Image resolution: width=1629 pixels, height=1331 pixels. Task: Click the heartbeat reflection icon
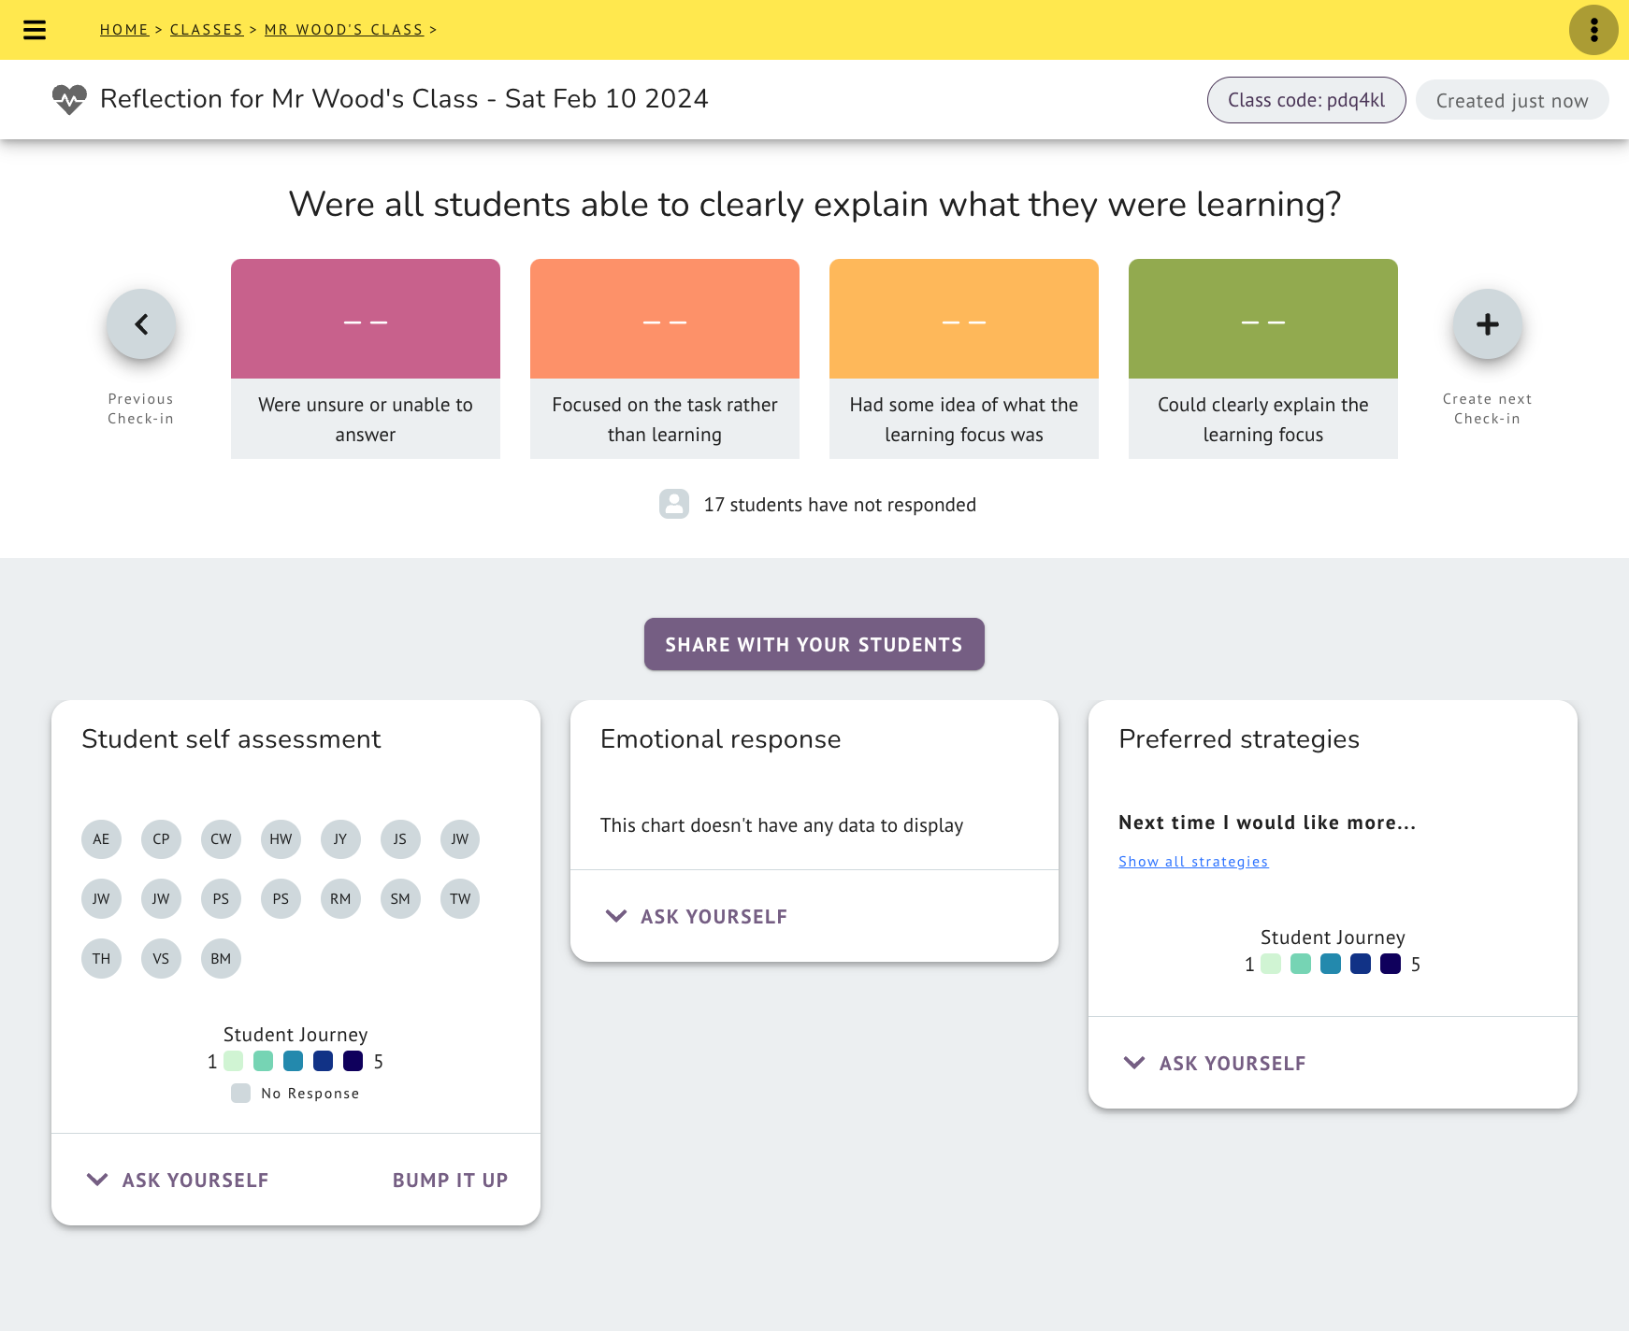click(69, 99)
